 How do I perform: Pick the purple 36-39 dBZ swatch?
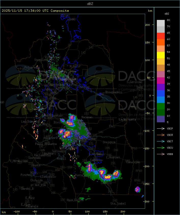tap(161, 87)
